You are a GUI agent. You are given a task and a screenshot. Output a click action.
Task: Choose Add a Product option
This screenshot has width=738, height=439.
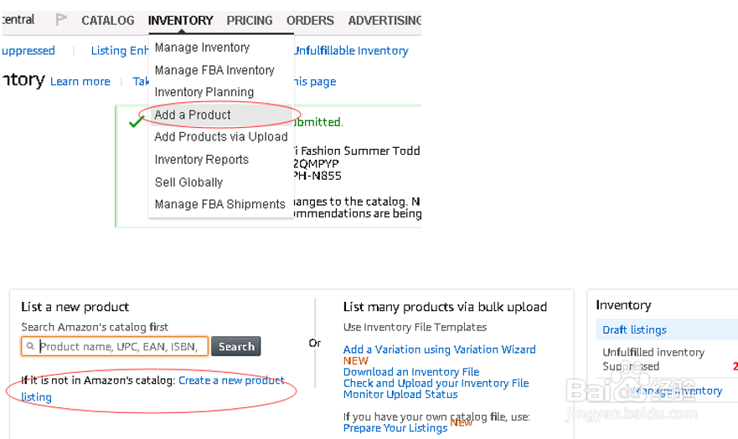[193, 115]
